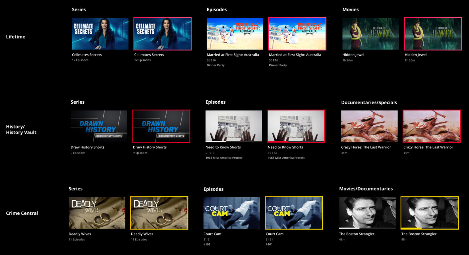
Task: Click The Boston Strangler title under yellow-bordered thumbnail
Action: tap(419, 234)
